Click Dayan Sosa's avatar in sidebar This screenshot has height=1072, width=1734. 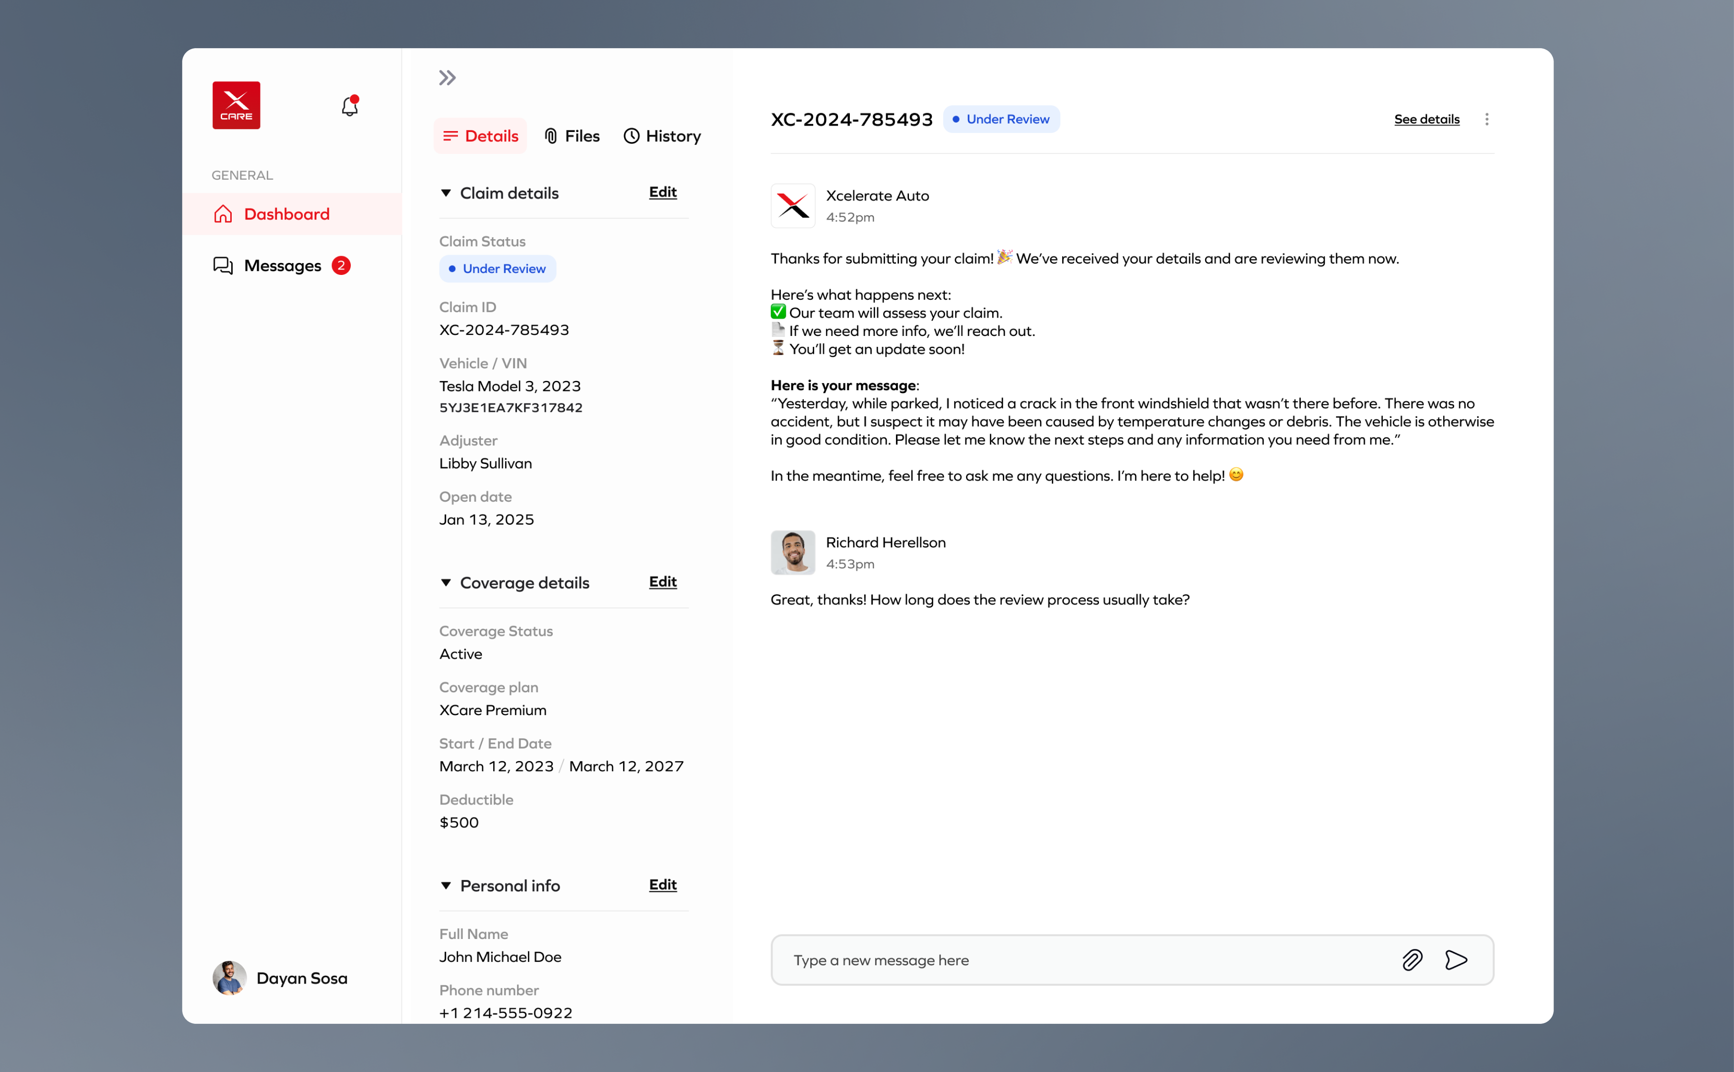click(x=230, y=978)
